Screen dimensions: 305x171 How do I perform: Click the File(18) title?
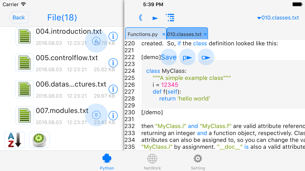click(62, 17)
